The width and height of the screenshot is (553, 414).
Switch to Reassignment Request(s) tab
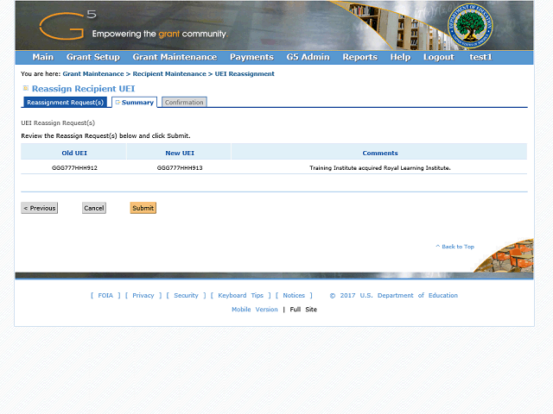click(66, 103)
